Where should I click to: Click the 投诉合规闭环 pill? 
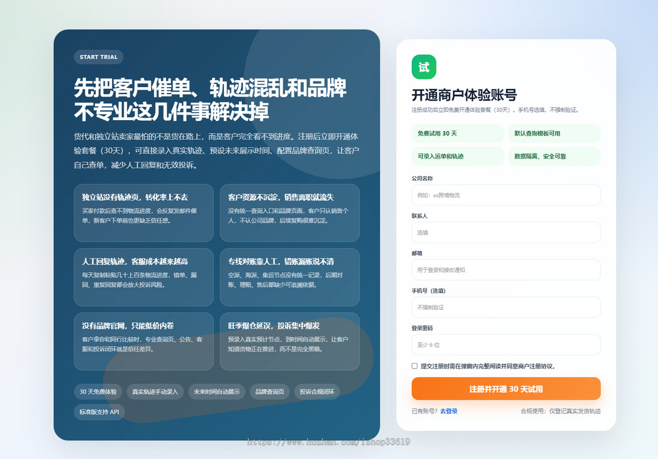pos(317,392)
